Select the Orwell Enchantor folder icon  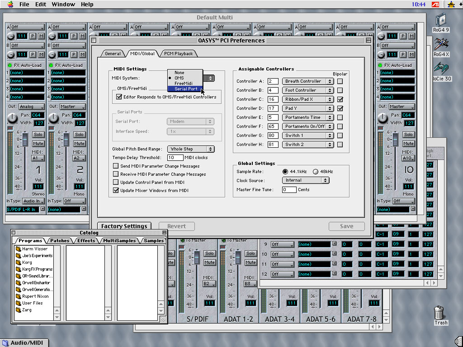18,283
